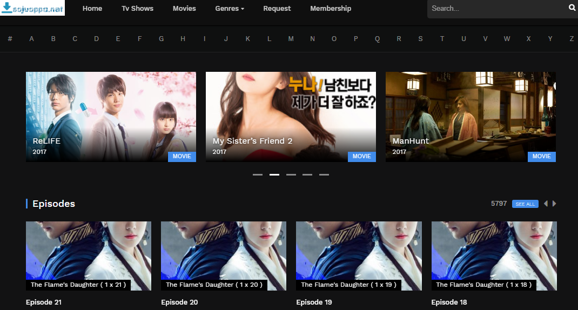
Task: Go to previous episodes with left arrow
Action: (546, 204)
